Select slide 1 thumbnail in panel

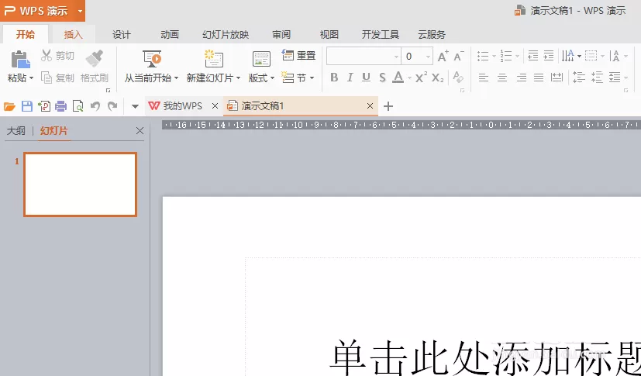pyautogui.click(x=80, y=185)
